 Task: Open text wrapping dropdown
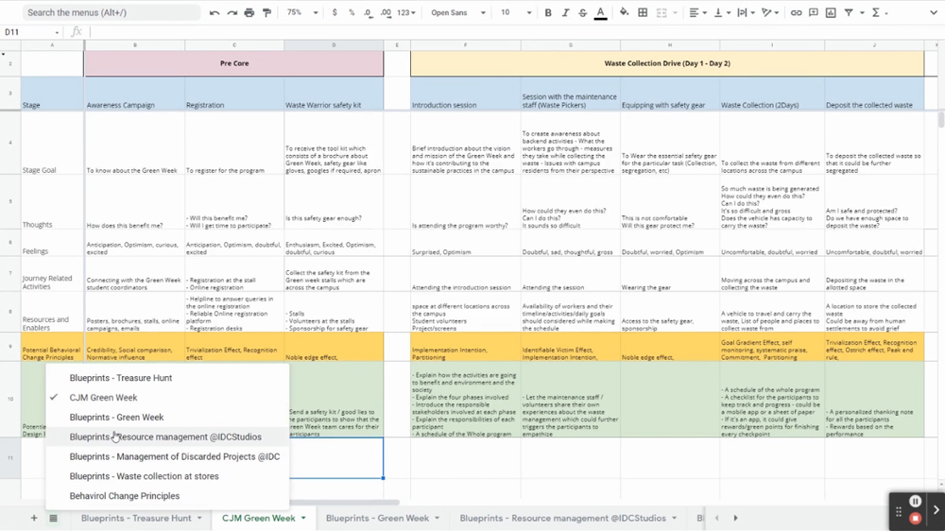click(x=747, y=12)
